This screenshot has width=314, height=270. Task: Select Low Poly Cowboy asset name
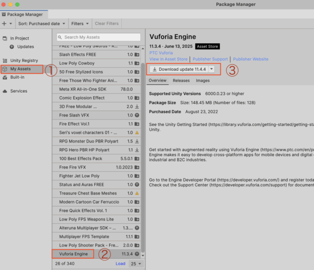[x=77, y=63]
